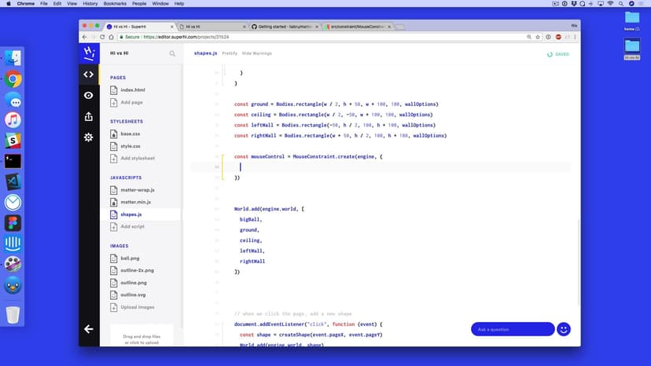Click the share/export icon in the sidebar
The width and height of the screenshot is (651, 366).
[89, 116]
